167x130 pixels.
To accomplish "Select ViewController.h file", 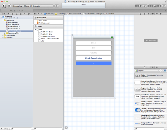I will 14,27.
